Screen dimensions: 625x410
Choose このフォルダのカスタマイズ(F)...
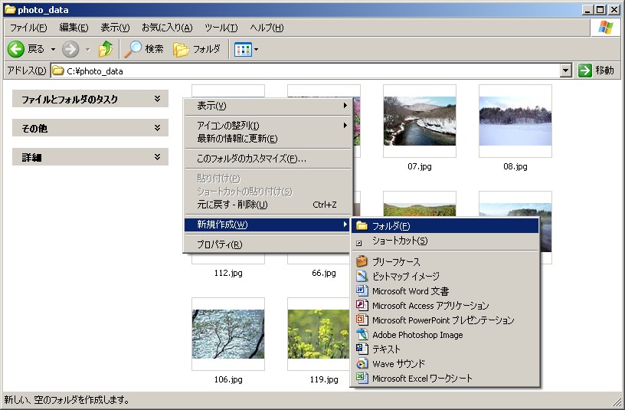pos(267,159)
